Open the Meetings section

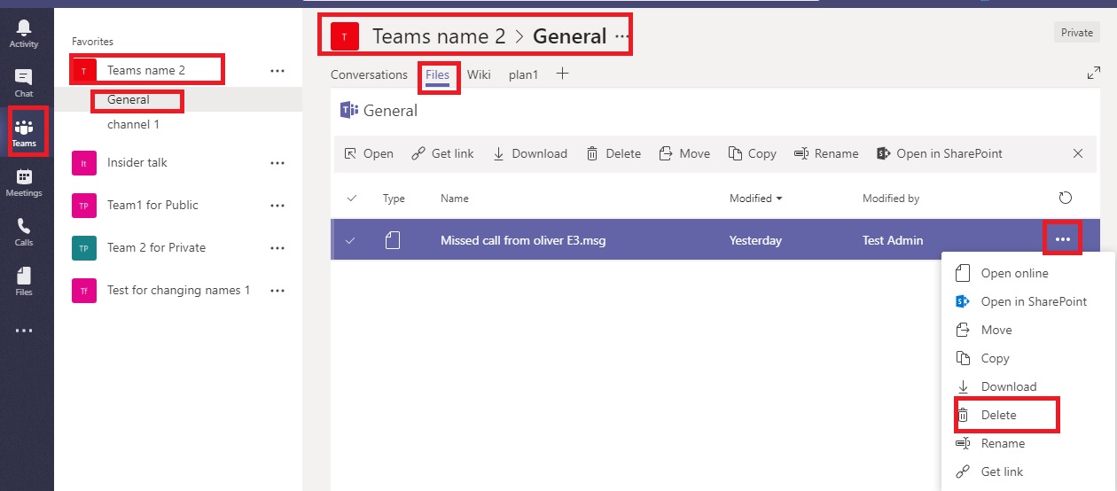click(x=24, y=183)
